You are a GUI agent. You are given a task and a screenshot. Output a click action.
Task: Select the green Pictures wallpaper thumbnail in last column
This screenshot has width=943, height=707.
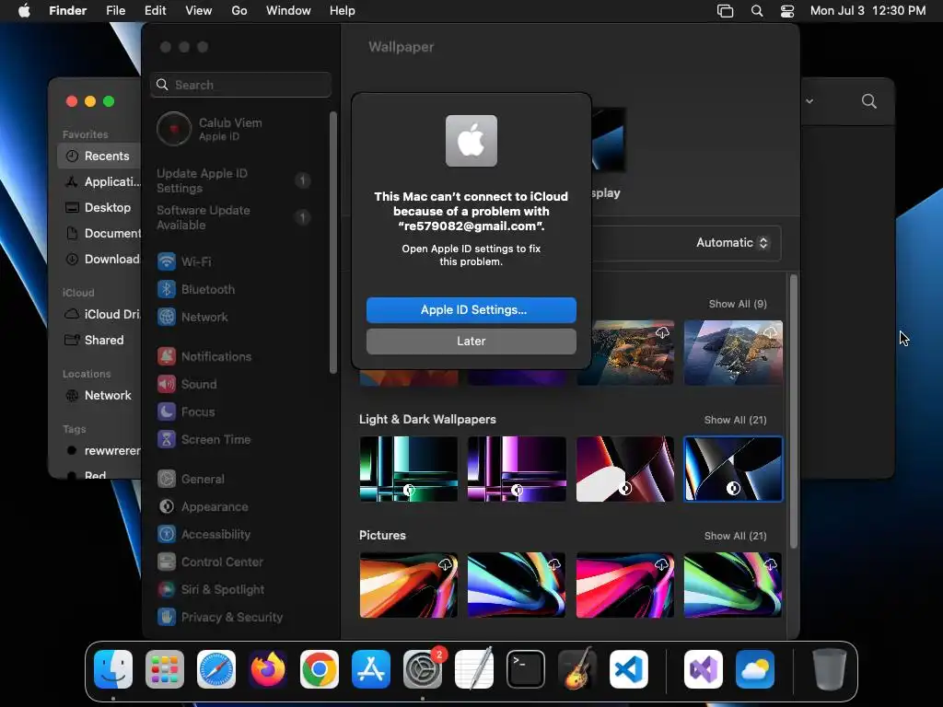pyautogui.click(x=733, y=585)
